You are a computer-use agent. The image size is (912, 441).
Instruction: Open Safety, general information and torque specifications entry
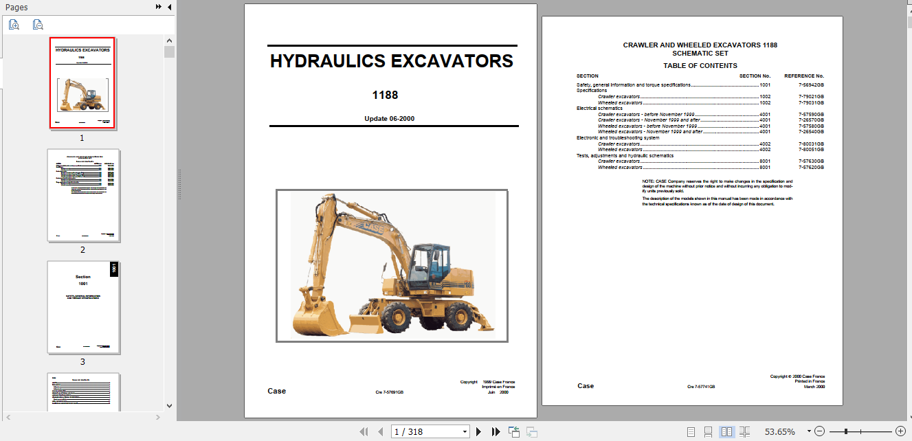tap(674, 84)
